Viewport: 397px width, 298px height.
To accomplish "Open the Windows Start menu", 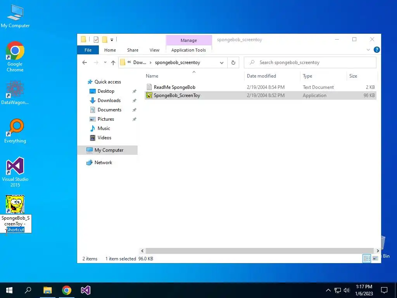I will (9, 290).
